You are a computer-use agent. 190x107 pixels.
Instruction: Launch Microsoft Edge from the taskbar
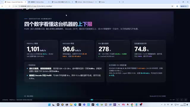pyautogui.click(x=75, y=105)
